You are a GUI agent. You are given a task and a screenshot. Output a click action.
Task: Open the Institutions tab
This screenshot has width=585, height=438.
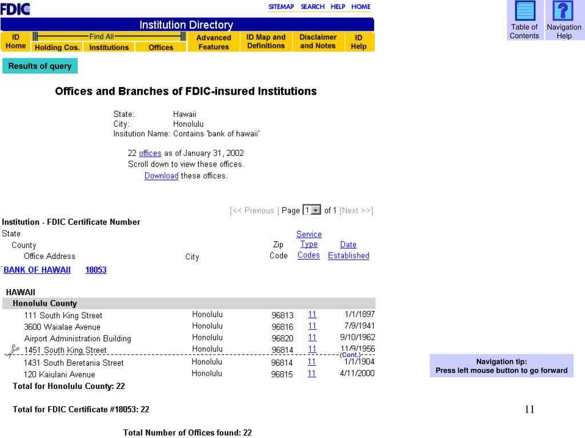pos(109,47)
